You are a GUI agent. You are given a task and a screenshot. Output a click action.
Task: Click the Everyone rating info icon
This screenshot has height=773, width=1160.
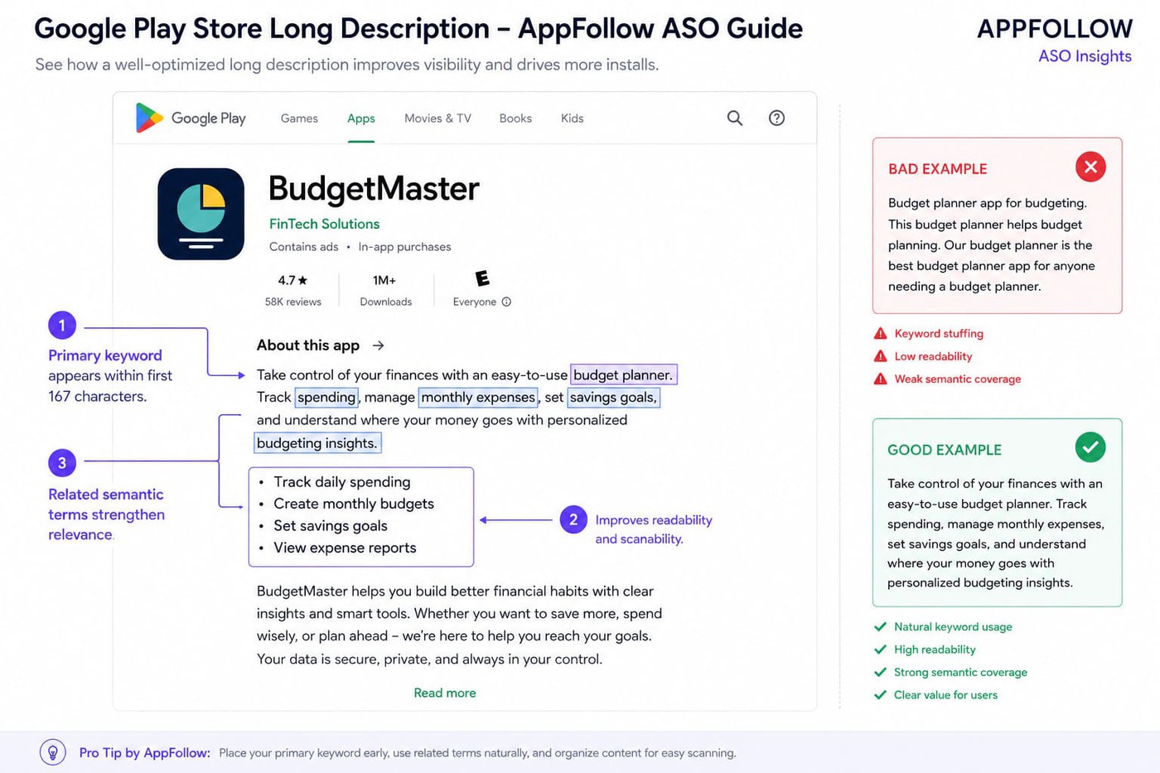click(506, 302)
